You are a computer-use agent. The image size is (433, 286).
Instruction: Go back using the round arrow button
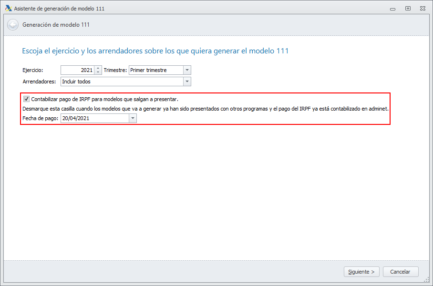tap(13, 25)
